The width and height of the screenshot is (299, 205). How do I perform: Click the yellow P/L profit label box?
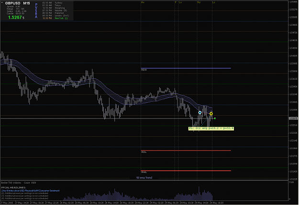[x=211, y=129]
